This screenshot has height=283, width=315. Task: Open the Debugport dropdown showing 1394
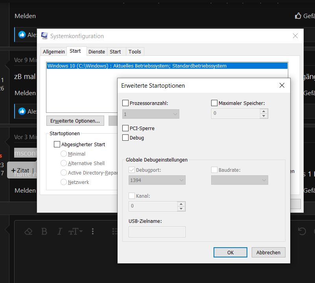tap(157, 180)
